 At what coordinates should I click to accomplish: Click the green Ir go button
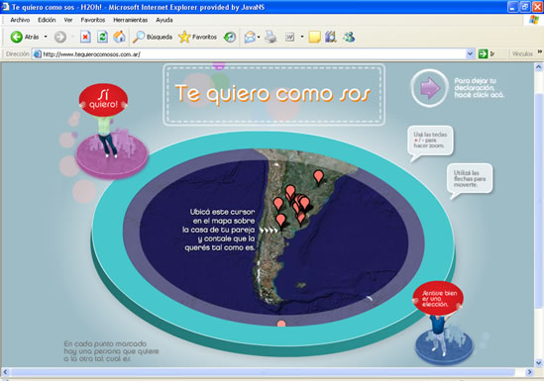[x=487, y=54]
